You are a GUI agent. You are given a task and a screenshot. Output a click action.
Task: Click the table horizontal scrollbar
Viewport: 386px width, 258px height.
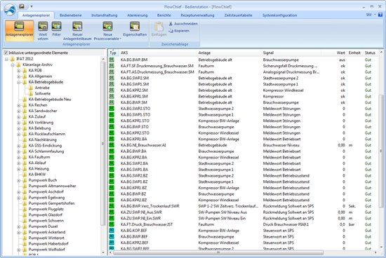pos(218,252)
